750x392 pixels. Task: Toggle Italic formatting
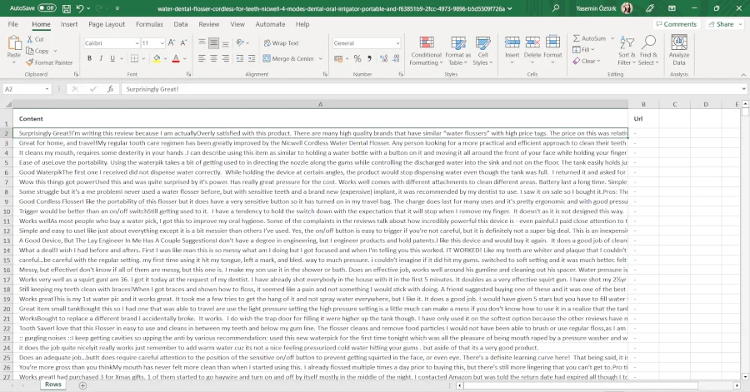[x=101, y=58]
